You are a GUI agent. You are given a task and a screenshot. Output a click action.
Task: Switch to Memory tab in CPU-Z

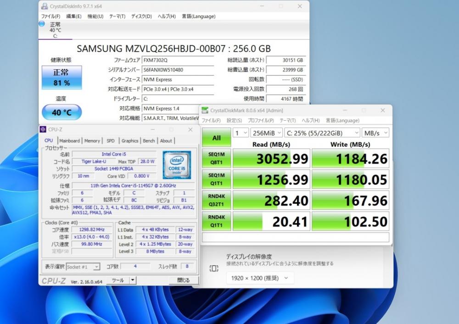(x=92, y=141)
